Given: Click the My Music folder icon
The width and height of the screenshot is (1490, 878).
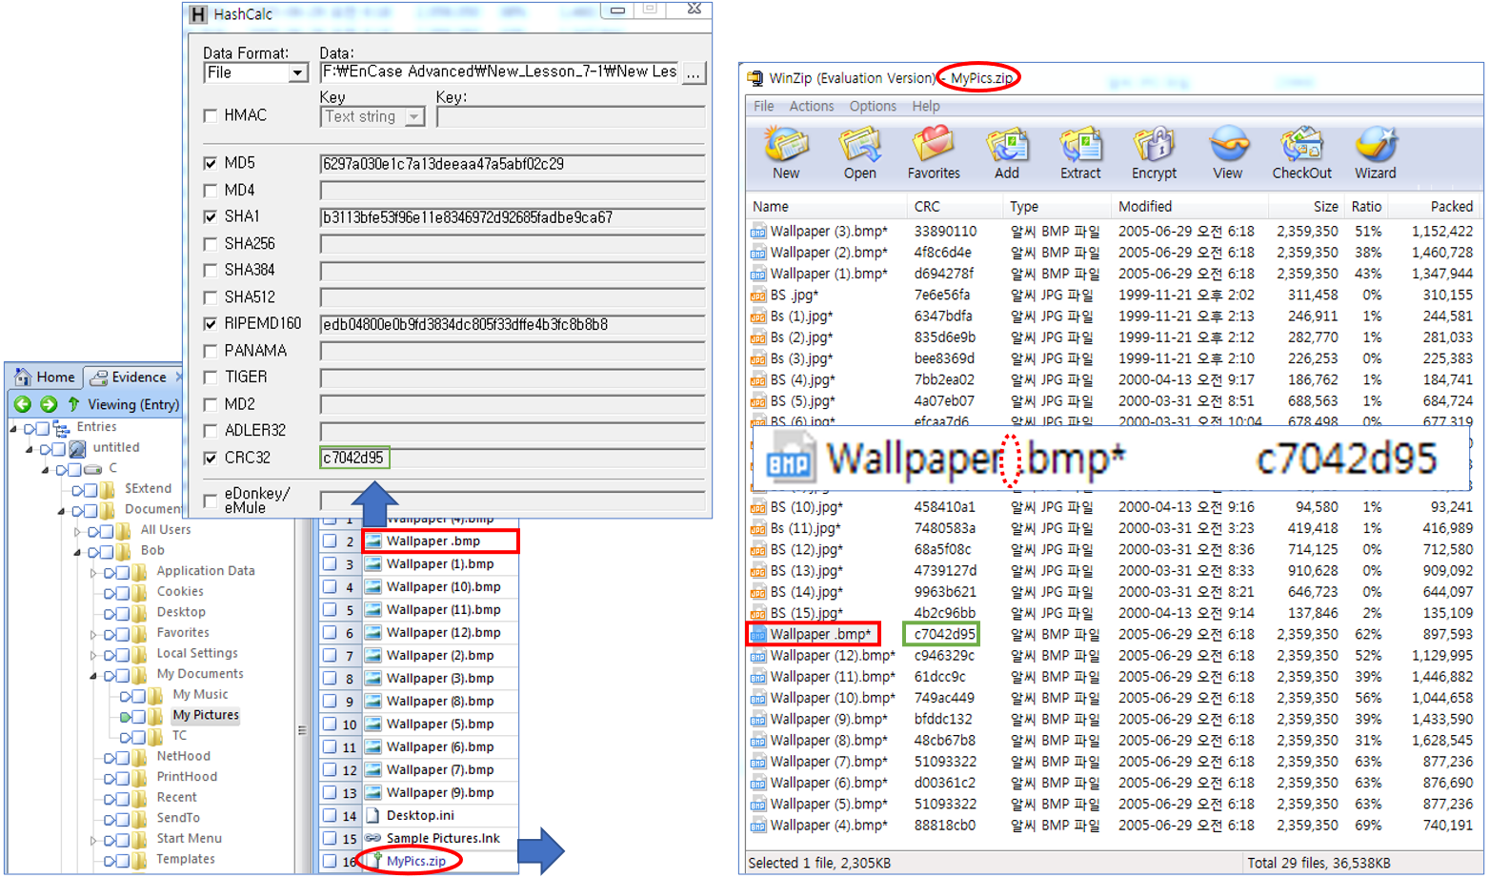Looking at the screenshot, I should [x=156, y=695].
